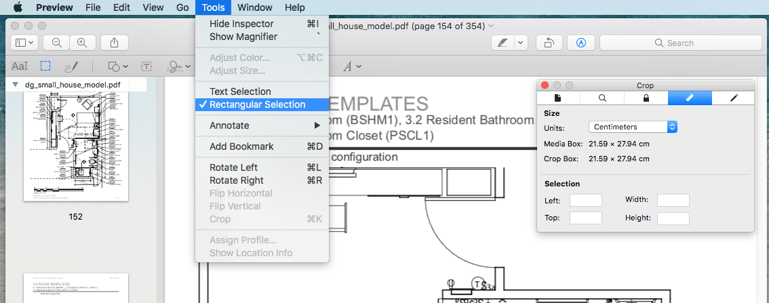Click the zoom in magnifier button
The image size is (769, 303).
tap(82, 42)
